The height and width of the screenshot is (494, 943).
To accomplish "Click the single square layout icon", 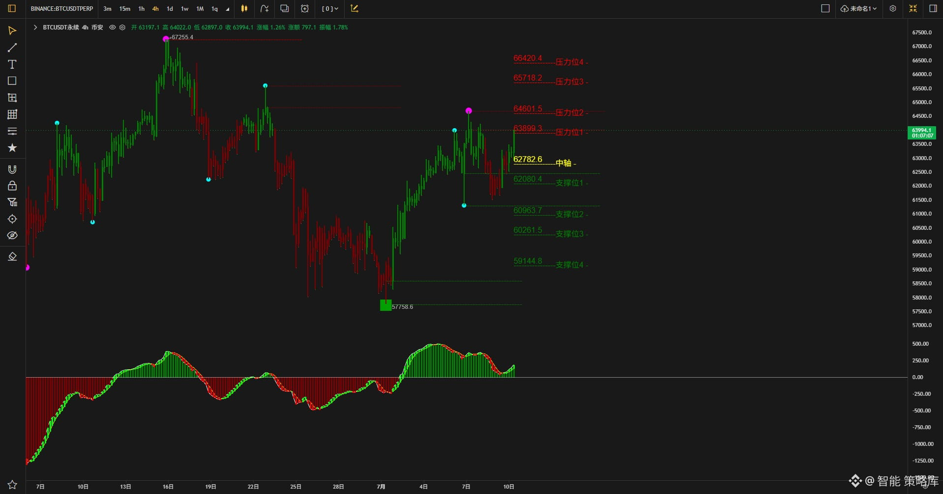I will click(x=825, y=8).
